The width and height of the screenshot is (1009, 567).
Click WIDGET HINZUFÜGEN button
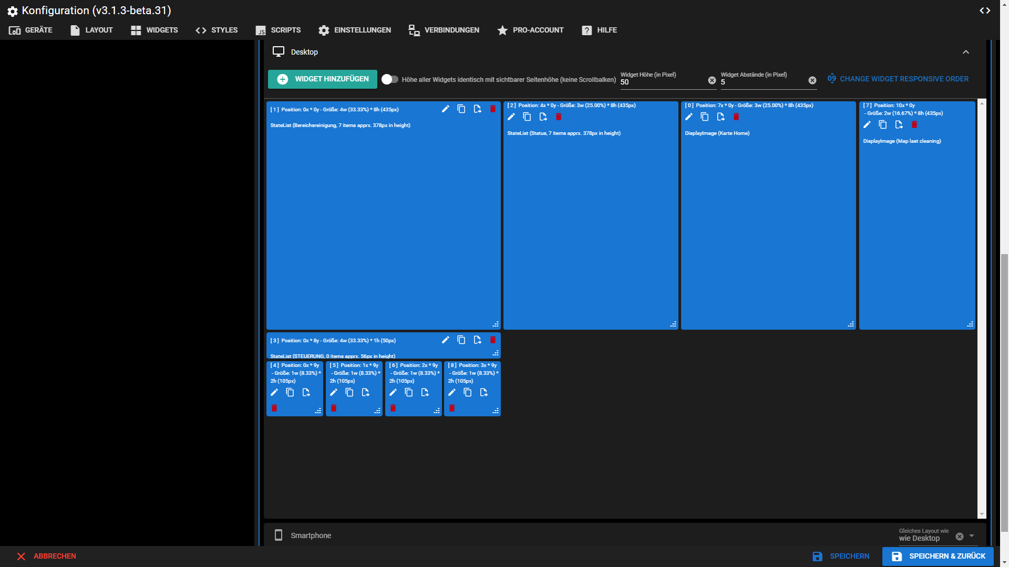pos(323,79)
